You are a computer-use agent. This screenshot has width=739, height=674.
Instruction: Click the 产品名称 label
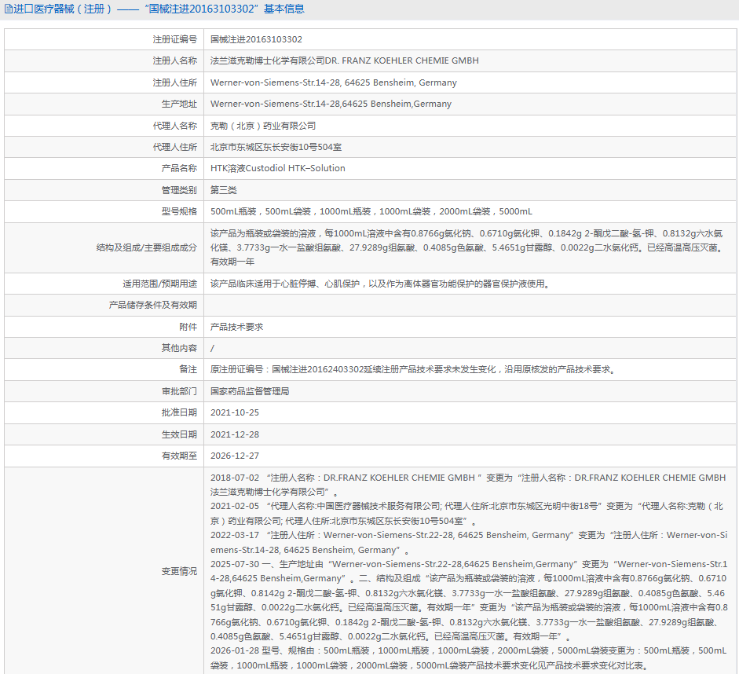pyautogui.click(x=179, y=168)
